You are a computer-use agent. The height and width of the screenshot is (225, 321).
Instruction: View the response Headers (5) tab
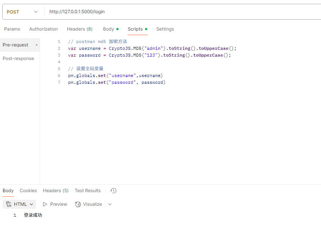pyautogui.click(x=56, y=191)
